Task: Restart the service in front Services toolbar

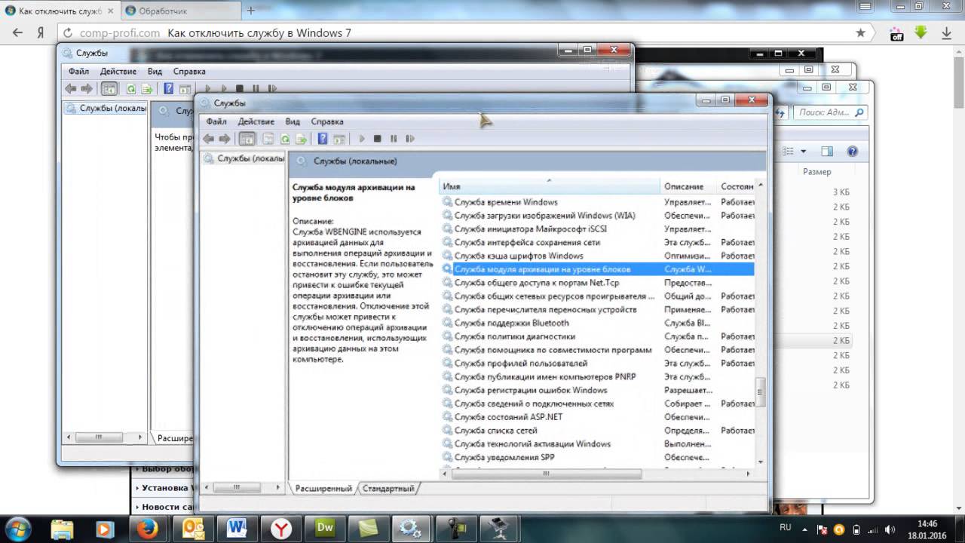Action: point(410,139)
